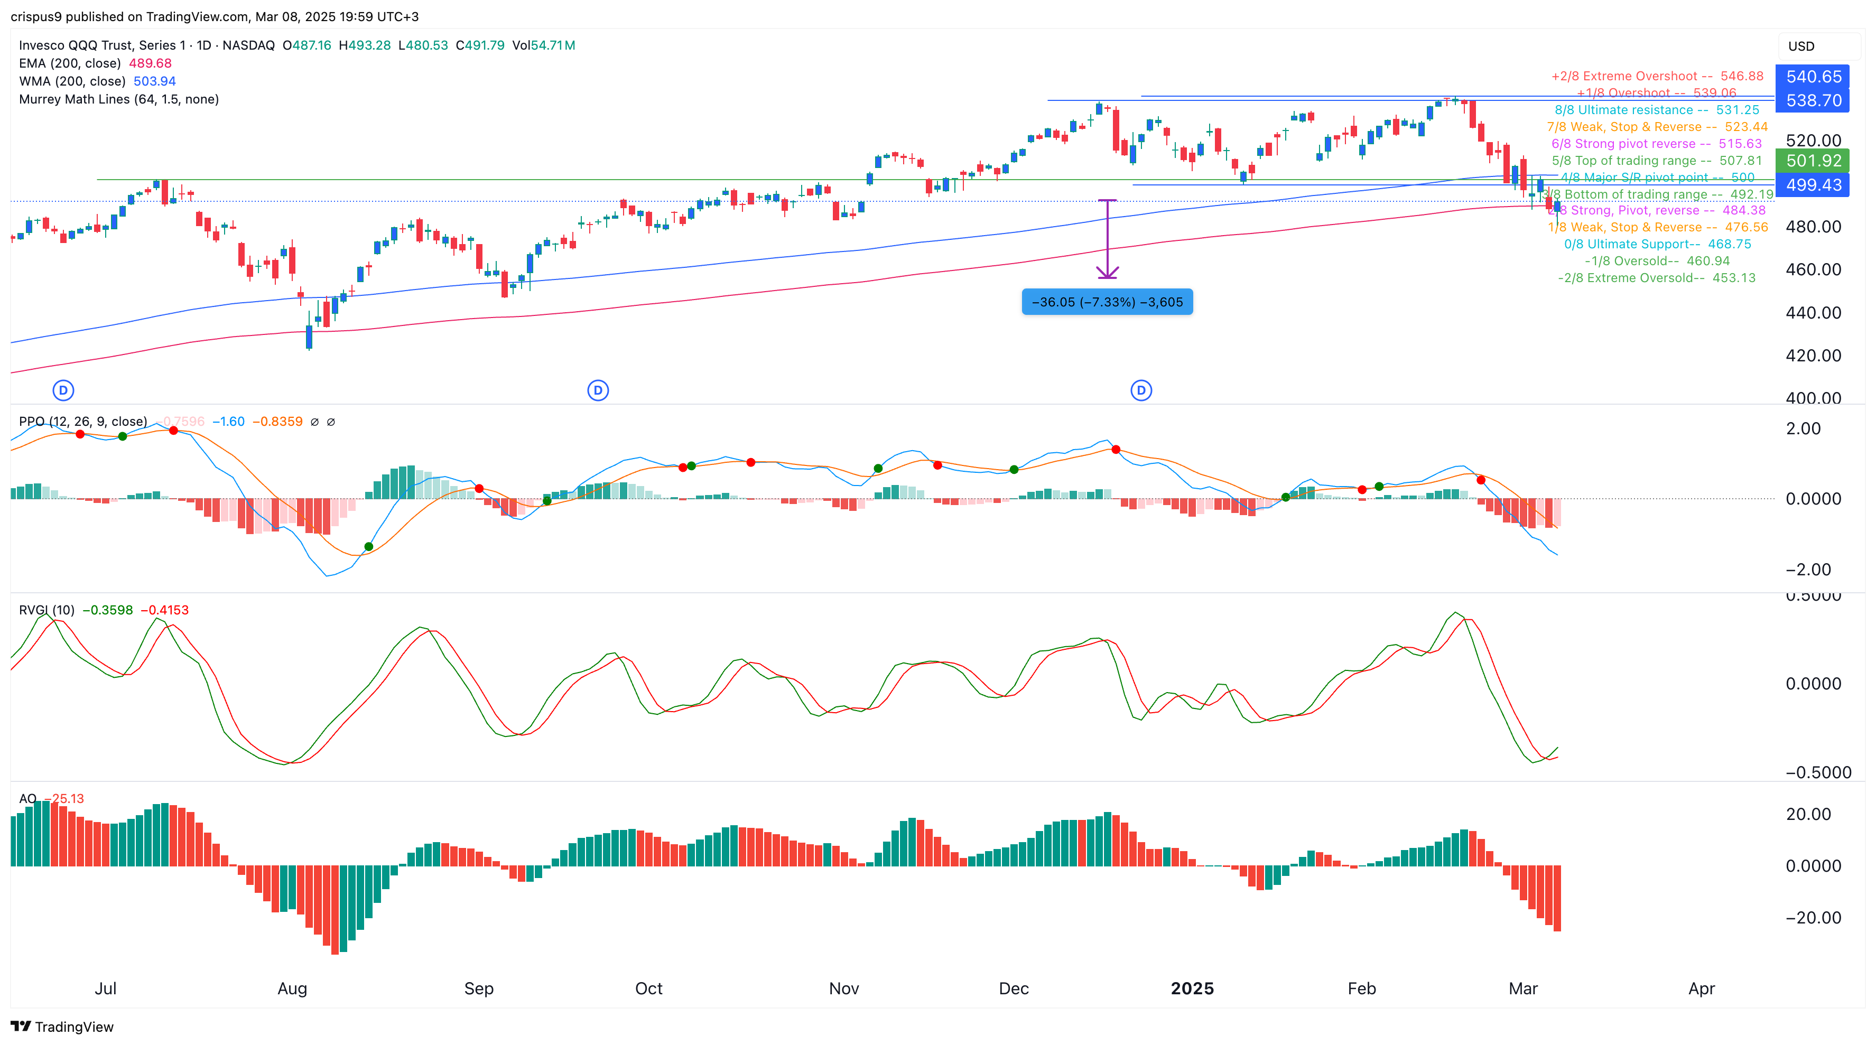Click the dividend marker under December
The height and width of the screenshot is (1045, 1876).
click(x=1142, y=390)
